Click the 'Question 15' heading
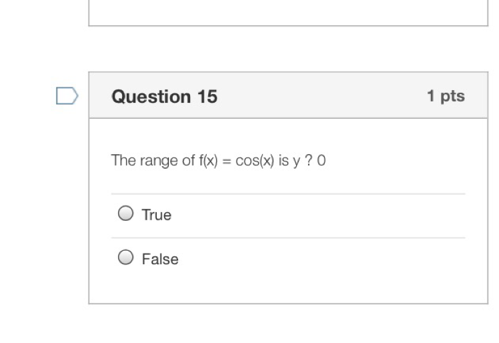The width and height of the screenshot is (499, 343). pyautogui.click(x=164, y=97)
